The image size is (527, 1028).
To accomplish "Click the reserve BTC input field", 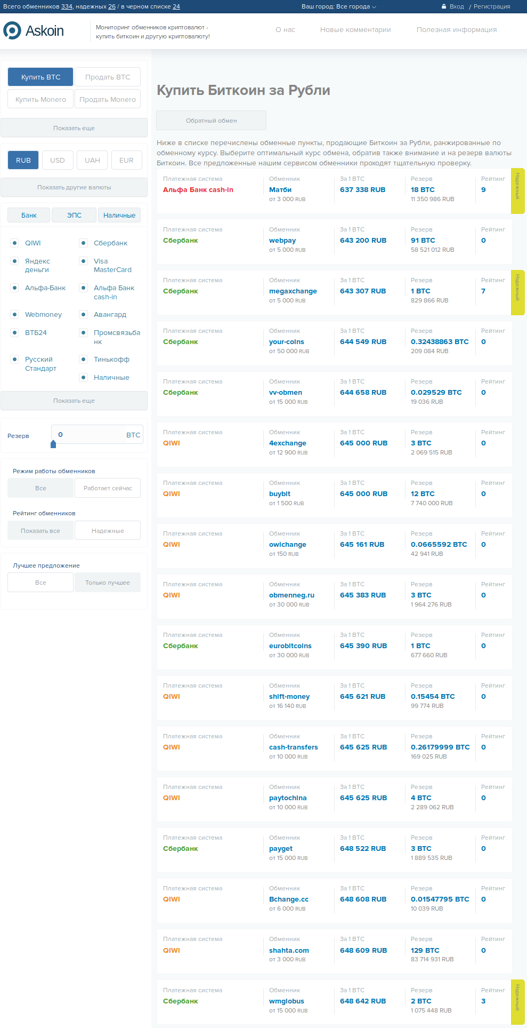I will point(97,434).
